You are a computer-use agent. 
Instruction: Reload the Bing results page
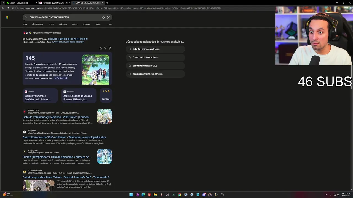point(8,8)
